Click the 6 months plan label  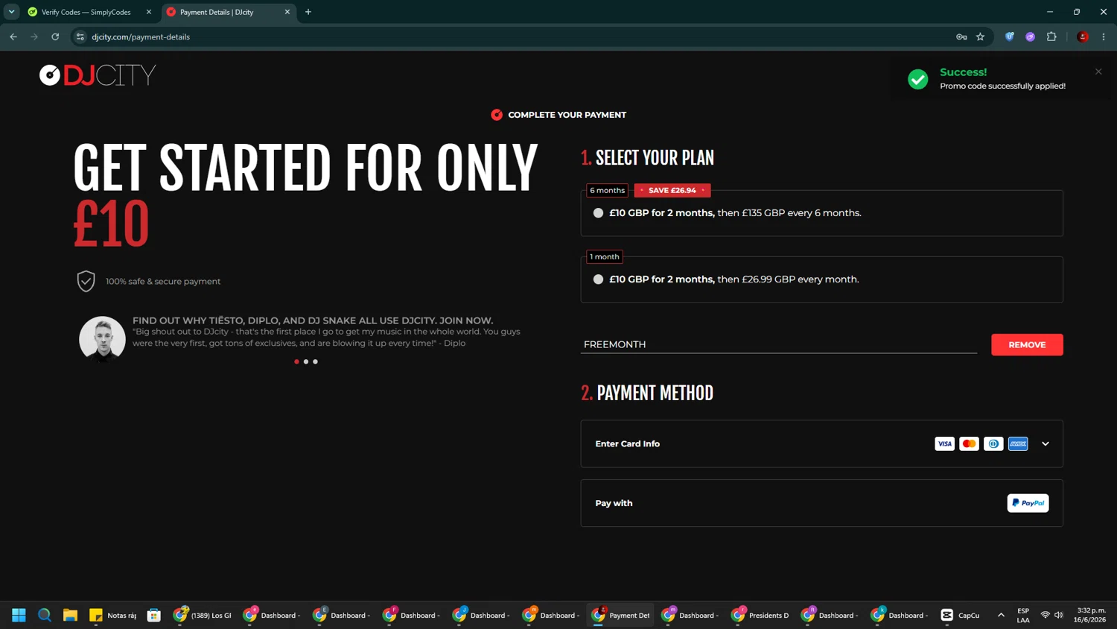tap(608, 190)
